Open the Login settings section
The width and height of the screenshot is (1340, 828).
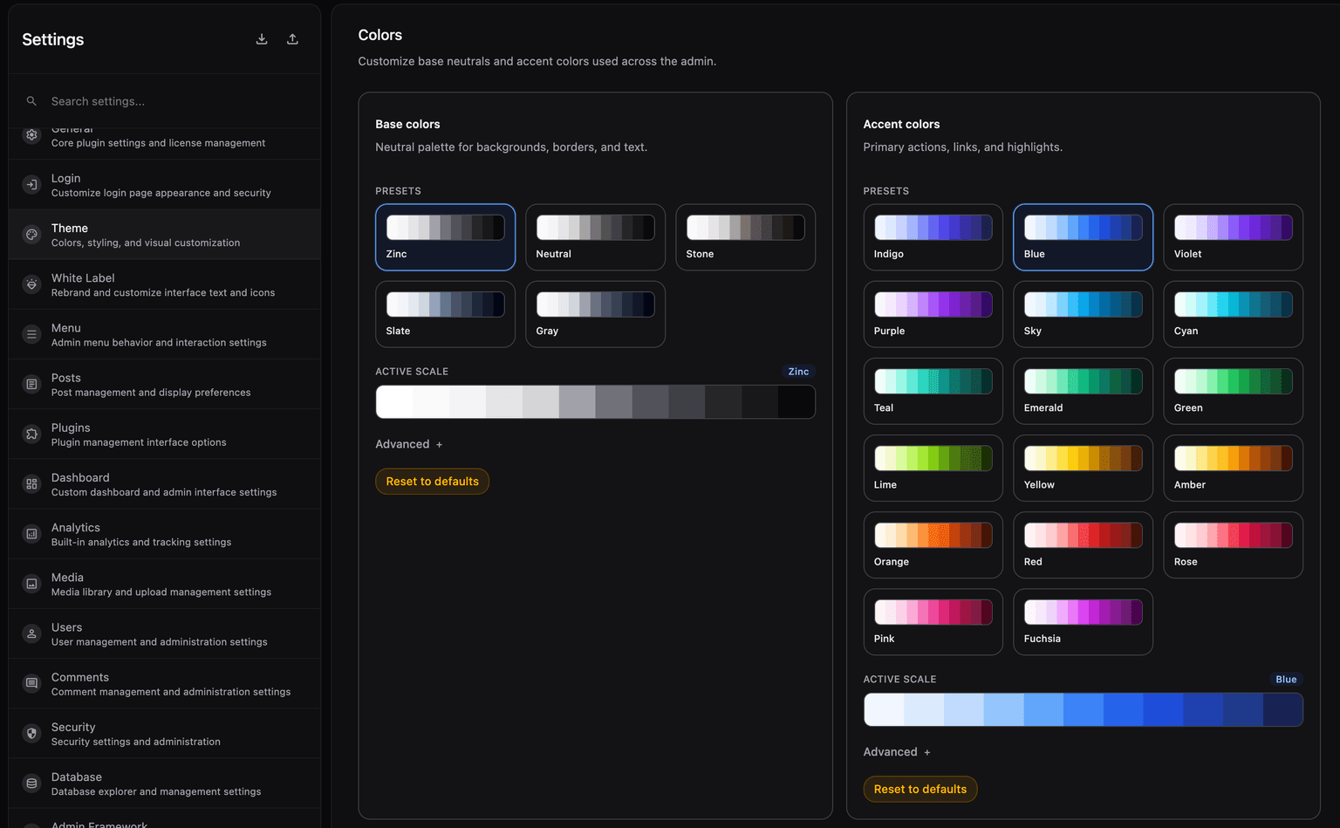coord(164,185)
